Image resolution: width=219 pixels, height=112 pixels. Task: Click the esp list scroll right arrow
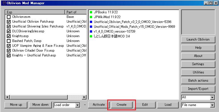pos(84,97)
